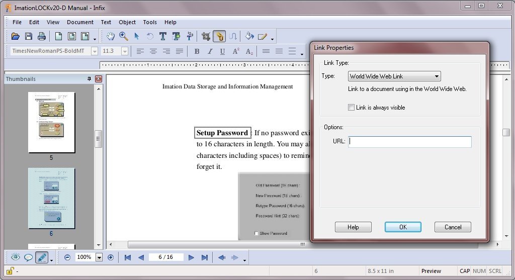Pin the Thumbnails panel
The width and height of the screenshot is (515, 280).
point(89,79)
